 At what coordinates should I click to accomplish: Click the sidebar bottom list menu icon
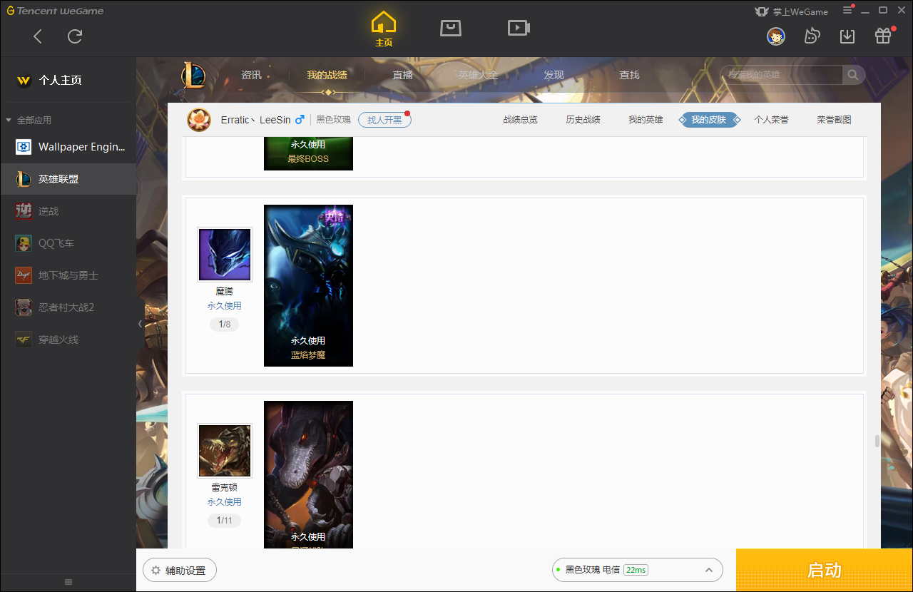[68, 582]
